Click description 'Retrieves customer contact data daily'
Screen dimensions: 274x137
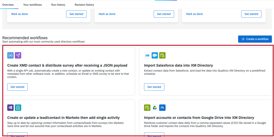[205, 124]
